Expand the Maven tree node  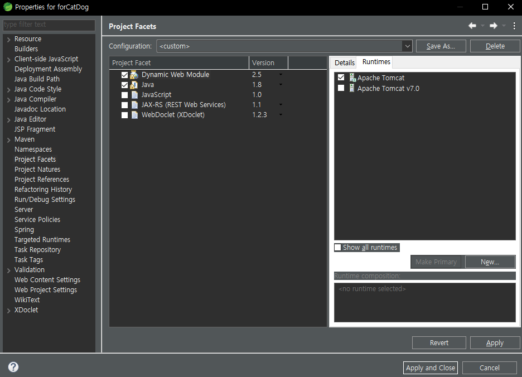[9, 140]
